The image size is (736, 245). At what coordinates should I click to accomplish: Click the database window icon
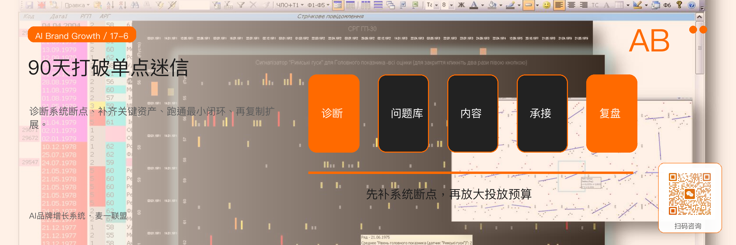656,5
